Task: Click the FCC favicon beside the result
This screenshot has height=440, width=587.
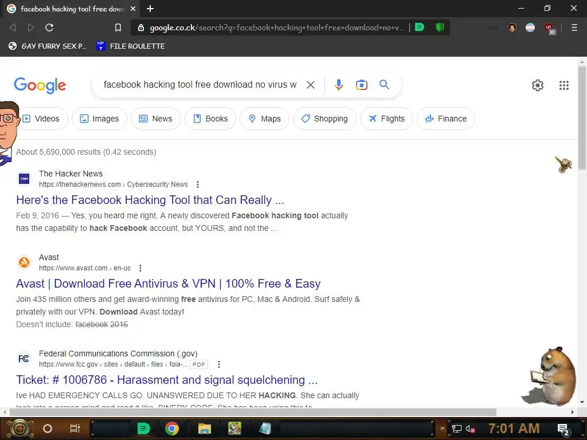Action: point(24,359)
